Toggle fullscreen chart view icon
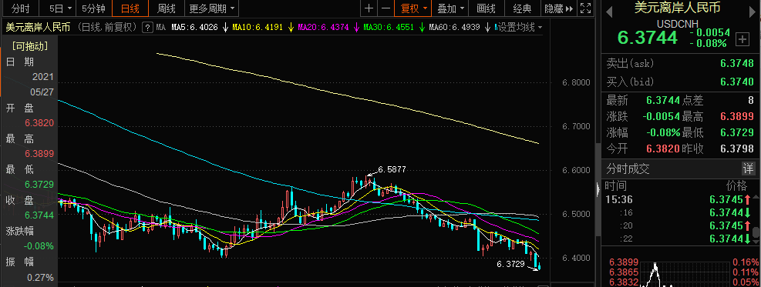The width and height of the screenshot is (761, 287). tap(586, 8)
